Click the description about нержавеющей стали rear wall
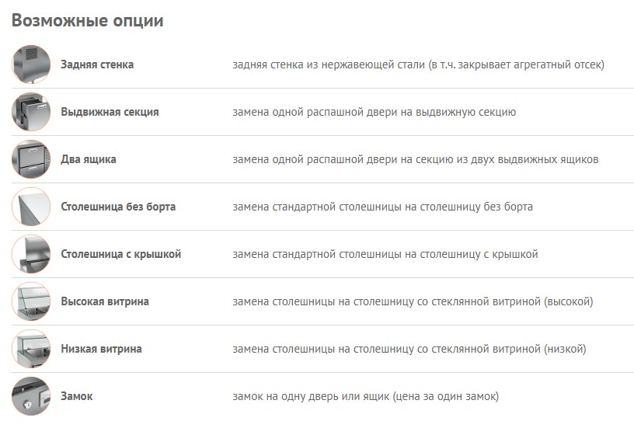Screen dimensions: 634x435 click(x=418, y=64)
